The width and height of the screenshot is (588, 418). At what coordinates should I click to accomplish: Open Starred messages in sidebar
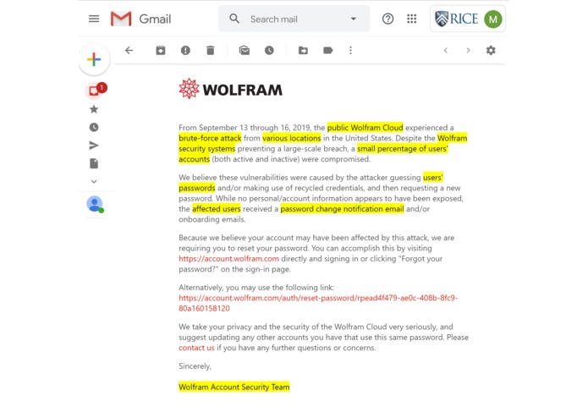(94, 109)
